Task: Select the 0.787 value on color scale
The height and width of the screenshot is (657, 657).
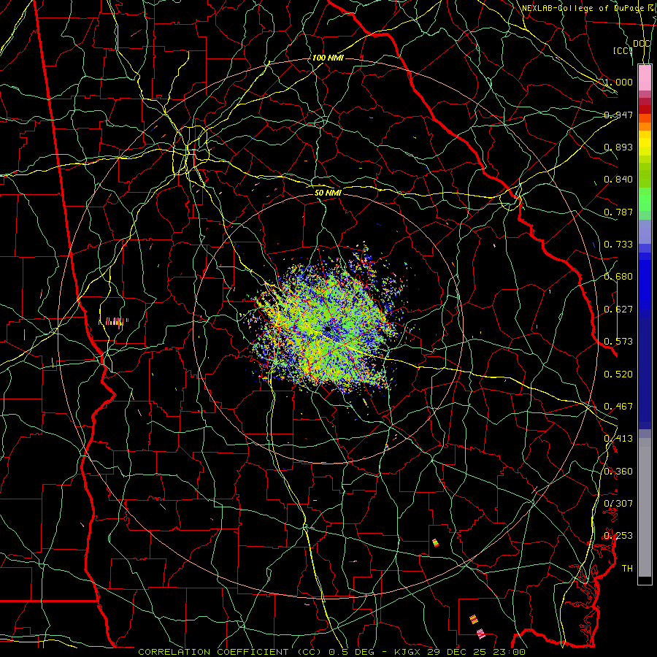Action: 618,212
